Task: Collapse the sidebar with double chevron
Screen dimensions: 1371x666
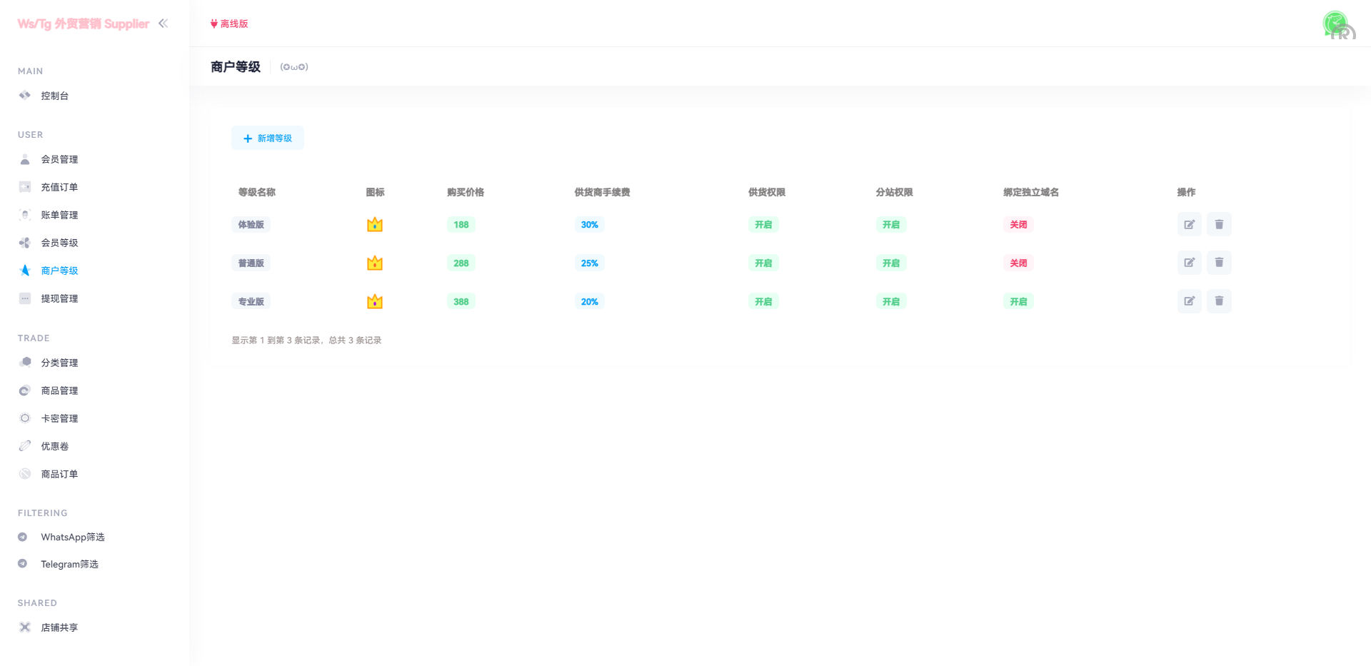Action: tap(164, 24)
